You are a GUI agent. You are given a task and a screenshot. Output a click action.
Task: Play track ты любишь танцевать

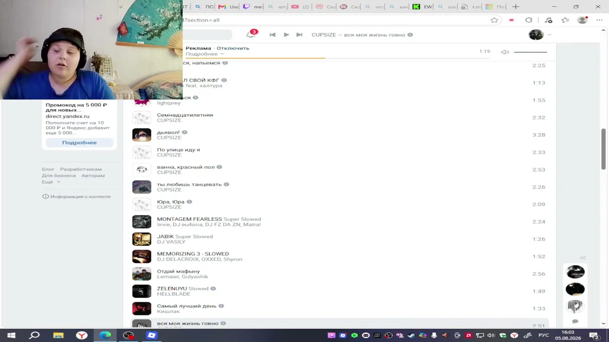coord(340,187)
